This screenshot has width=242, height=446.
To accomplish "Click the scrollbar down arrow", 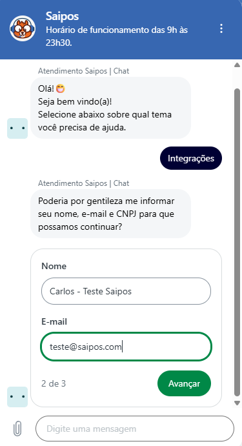I will (x=237, y=403).
